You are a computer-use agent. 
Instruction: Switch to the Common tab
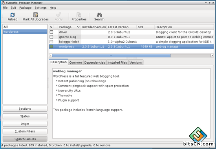tap(75, 63)
